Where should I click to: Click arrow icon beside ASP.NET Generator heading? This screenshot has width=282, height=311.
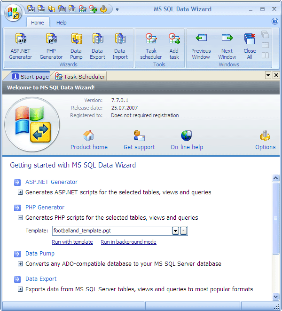tap(17, 182)
